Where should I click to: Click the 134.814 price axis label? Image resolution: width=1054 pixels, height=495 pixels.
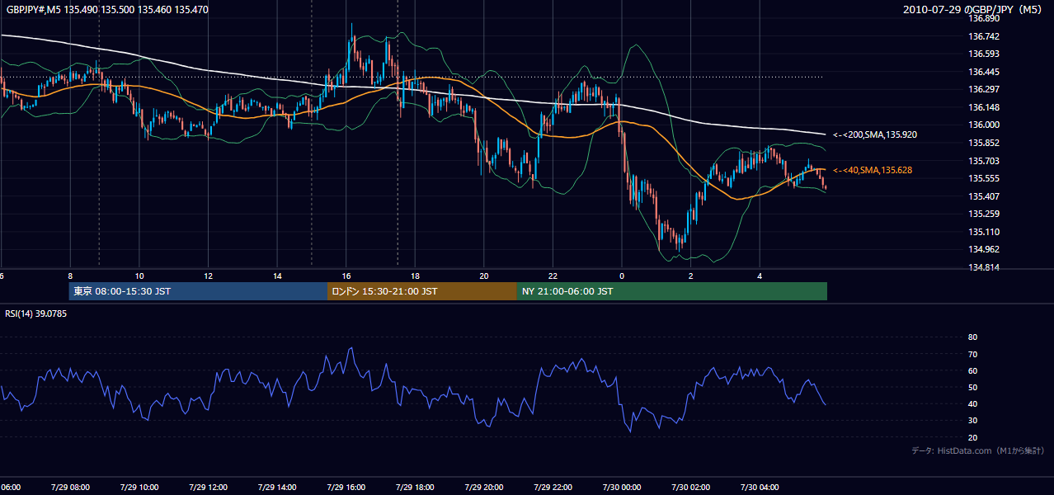[984, 267]
